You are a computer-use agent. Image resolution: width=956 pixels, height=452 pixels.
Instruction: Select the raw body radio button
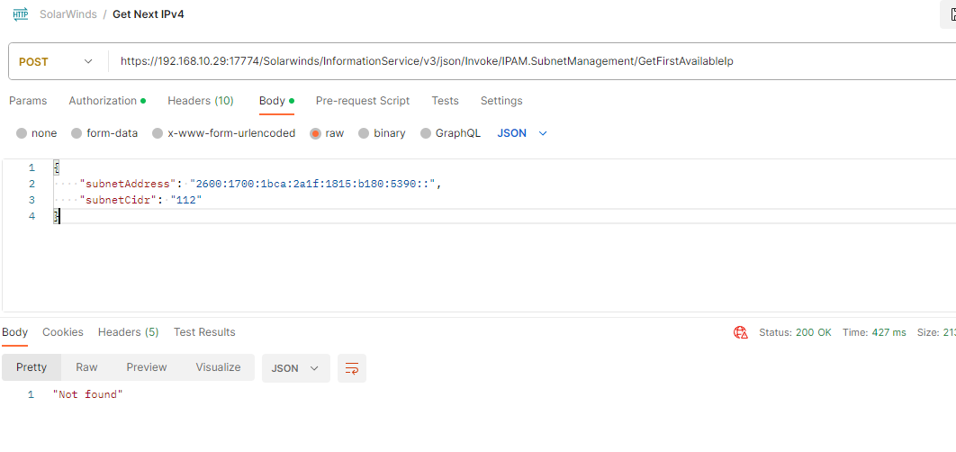(x=315, y=133)
